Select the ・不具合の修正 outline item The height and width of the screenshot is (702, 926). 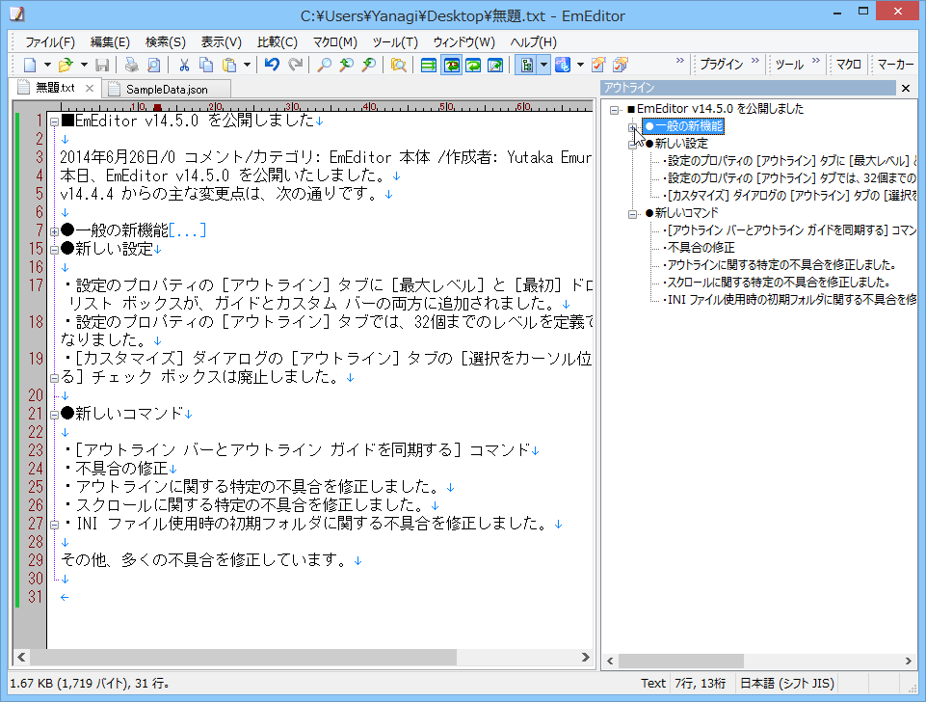click(x=699, y=248)
